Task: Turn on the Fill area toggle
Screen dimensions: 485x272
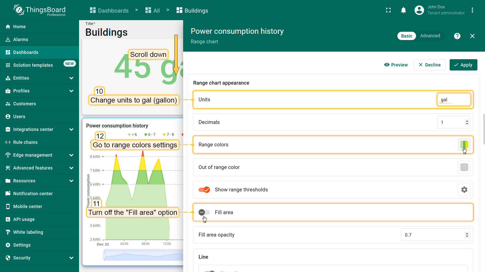Action: (204, 212)
